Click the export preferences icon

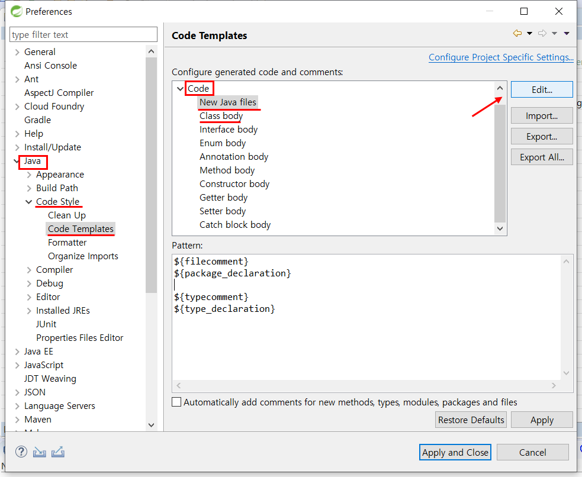pos(58,452)
